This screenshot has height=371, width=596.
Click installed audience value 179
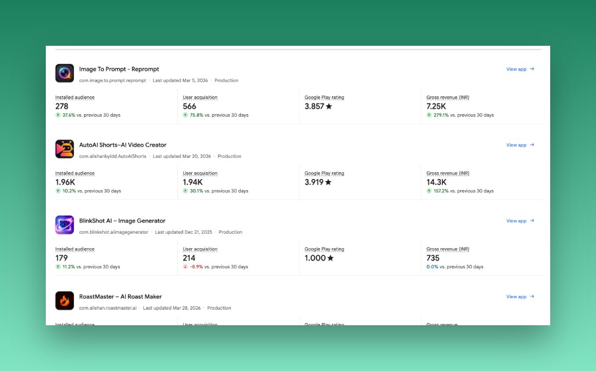(x=61, y=258)
